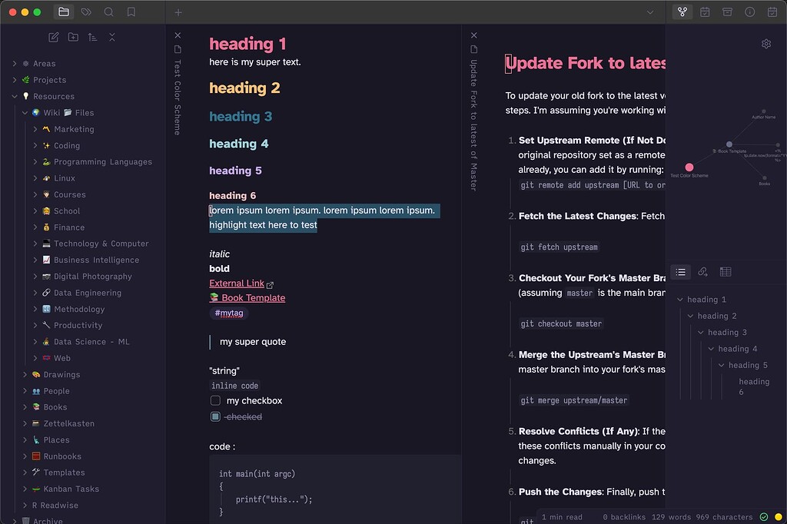
Task: Create a new note with pencil icon
Action: [53, 37]
